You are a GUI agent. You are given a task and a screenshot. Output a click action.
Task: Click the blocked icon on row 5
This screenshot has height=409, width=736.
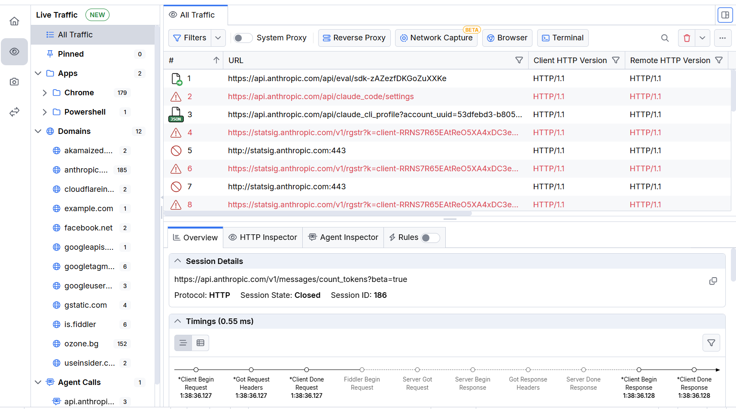point(176,151)
